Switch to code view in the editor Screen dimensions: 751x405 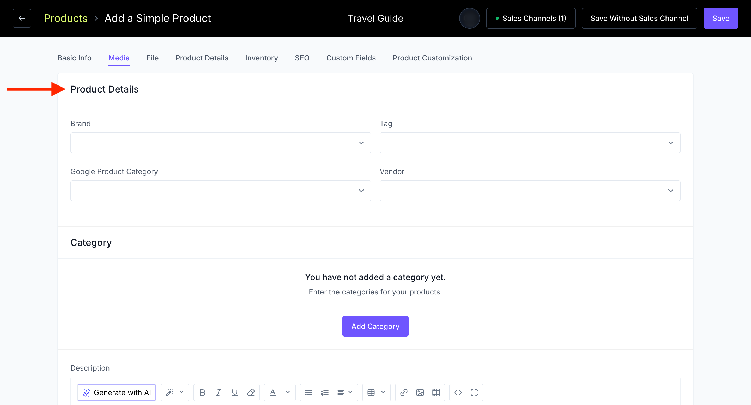[458, 392]
